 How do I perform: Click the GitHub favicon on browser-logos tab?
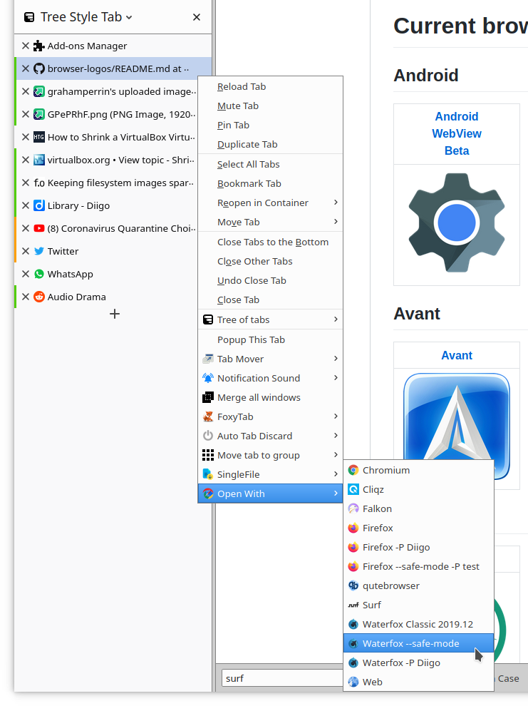coord(39,68)
